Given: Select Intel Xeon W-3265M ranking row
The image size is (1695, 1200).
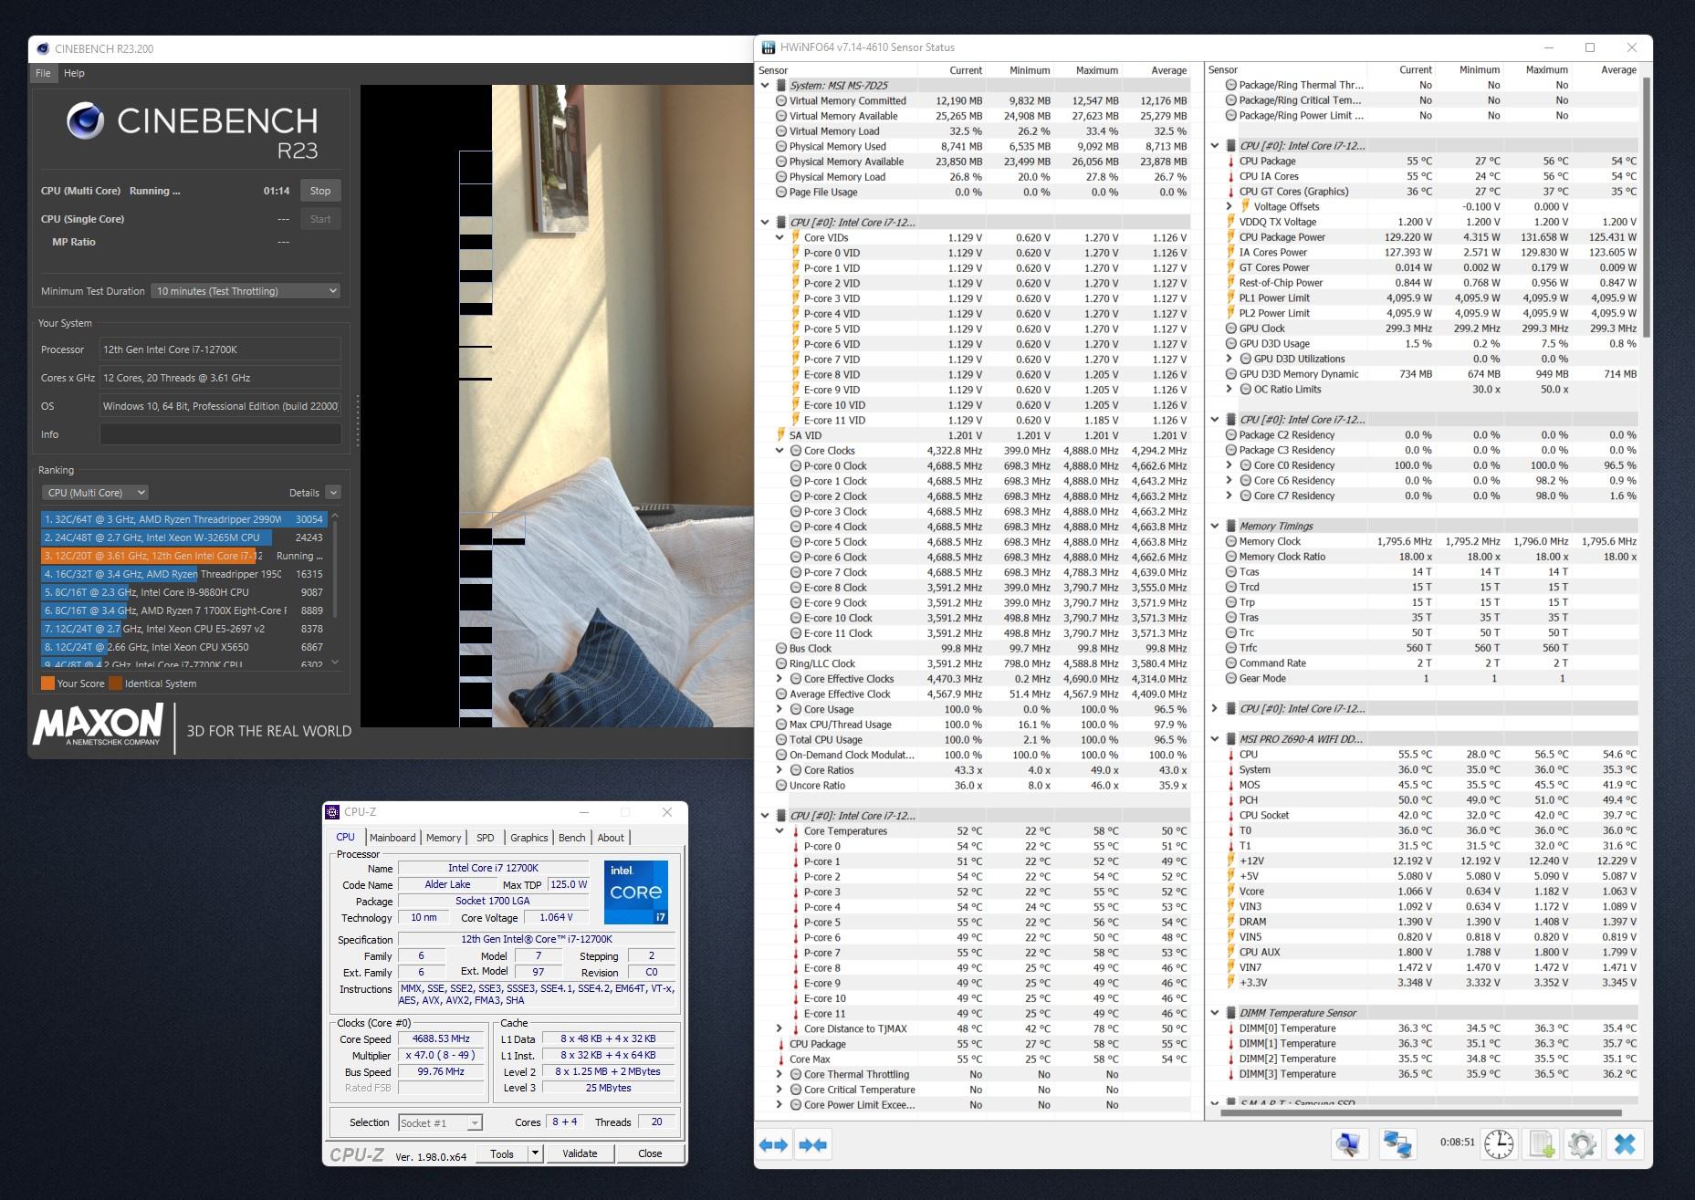Looking at the screenshot, I should click(183, 537).
